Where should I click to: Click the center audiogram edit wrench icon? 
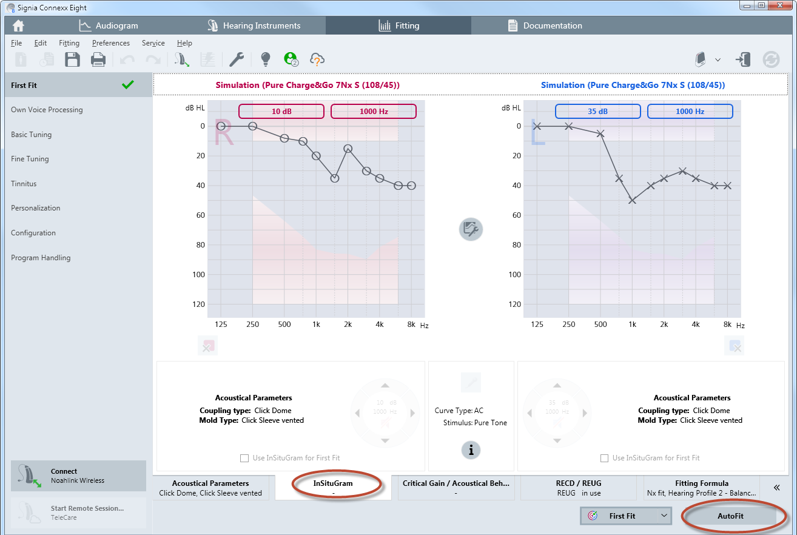point(471,229)
